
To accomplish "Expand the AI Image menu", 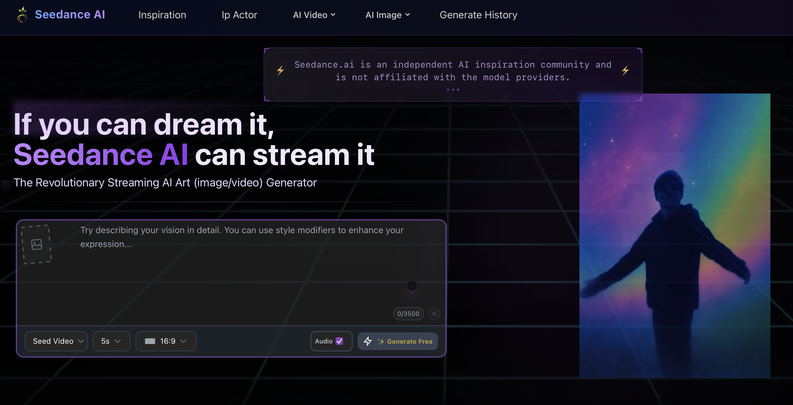I will pyautogui.click(x=387, y=15).
